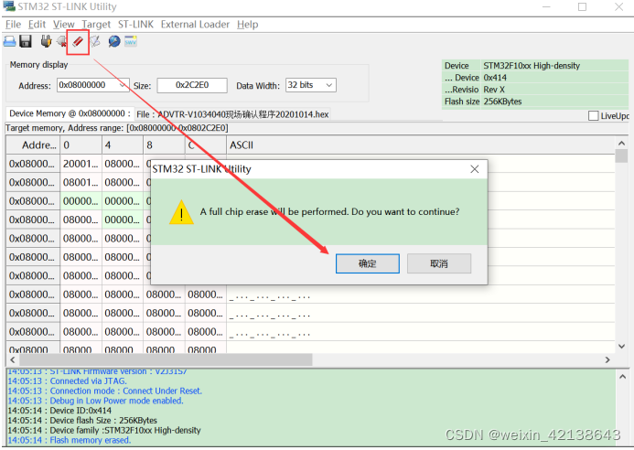Image resolution: width=634 pixels, height=450 pixels.
Task: Open the File menu
Action: (13, 25)
